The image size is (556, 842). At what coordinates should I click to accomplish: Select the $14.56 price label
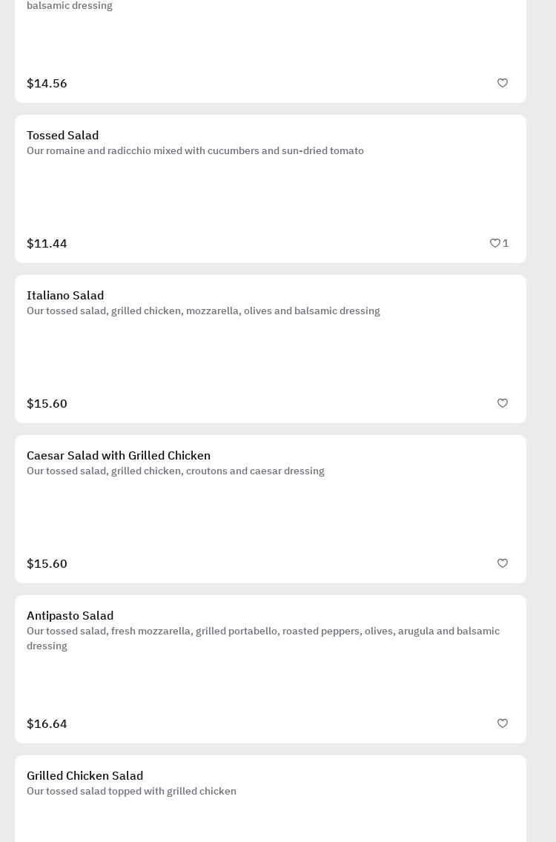pos(47,84)
